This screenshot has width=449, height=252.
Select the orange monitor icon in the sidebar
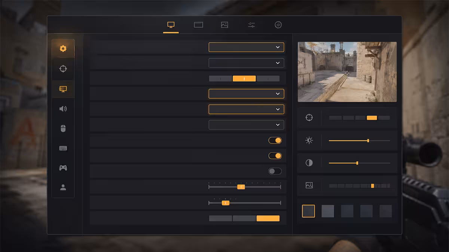[63, 89]
